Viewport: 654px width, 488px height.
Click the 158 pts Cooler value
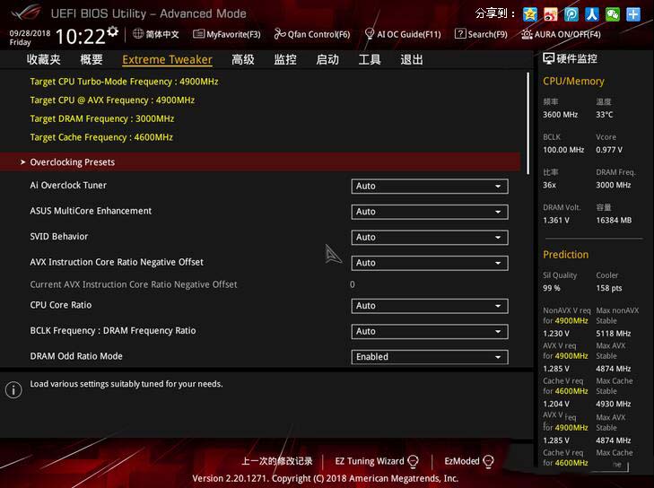609,288
